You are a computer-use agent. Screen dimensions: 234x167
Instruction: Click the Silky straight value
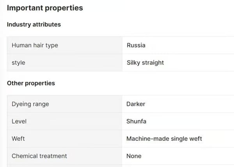pyautogui.click(x=145, y=63)
